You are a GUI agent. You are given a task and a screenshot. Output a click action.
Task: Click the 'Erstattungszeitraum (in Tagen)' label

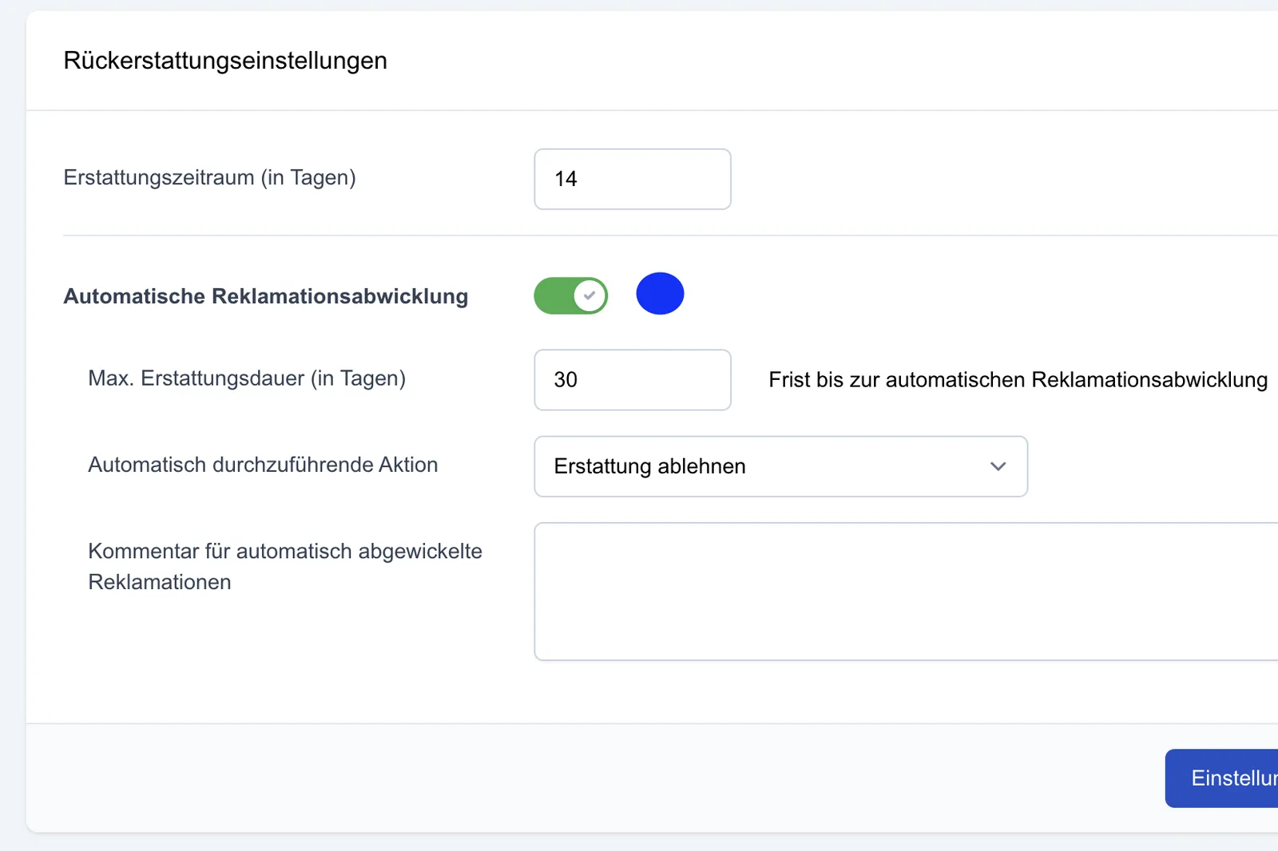pyautogui.click(x=209, y=177)
